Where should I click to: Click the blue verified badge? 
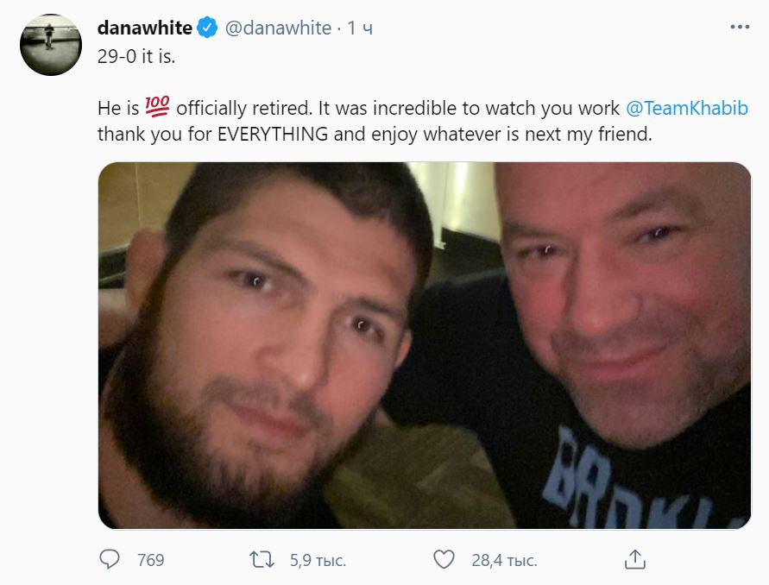[x=207, y=28]
